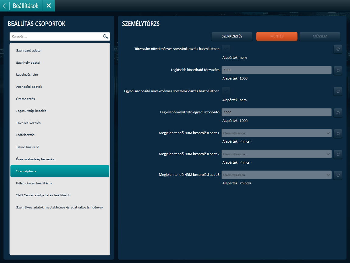
Task: Toggle Egyedi azonosító növekményes sorszámkiosztás checkbox
Action: (x=226, y=91)
